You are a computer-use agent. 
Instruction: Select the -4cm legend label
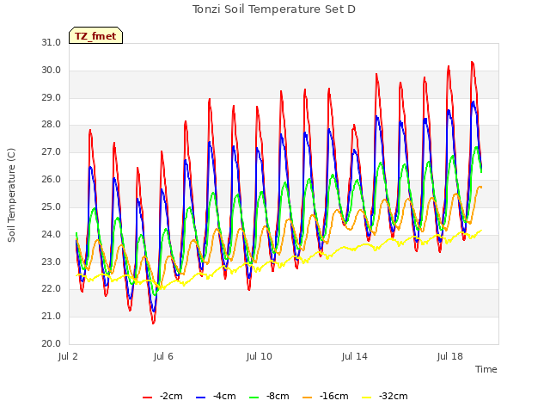[x=224, y=396]
